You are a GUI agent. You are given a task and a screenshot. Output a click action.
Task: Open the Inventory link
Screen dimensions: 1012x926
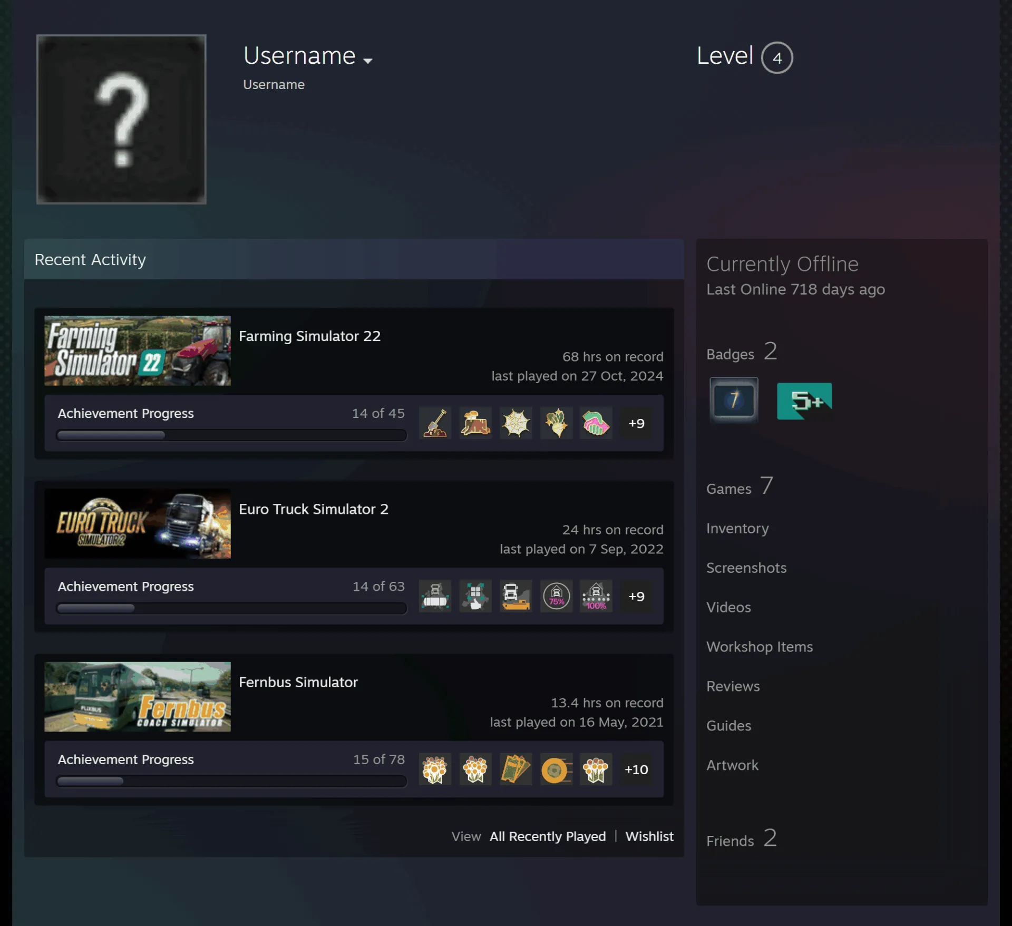(x=737, y=528)
